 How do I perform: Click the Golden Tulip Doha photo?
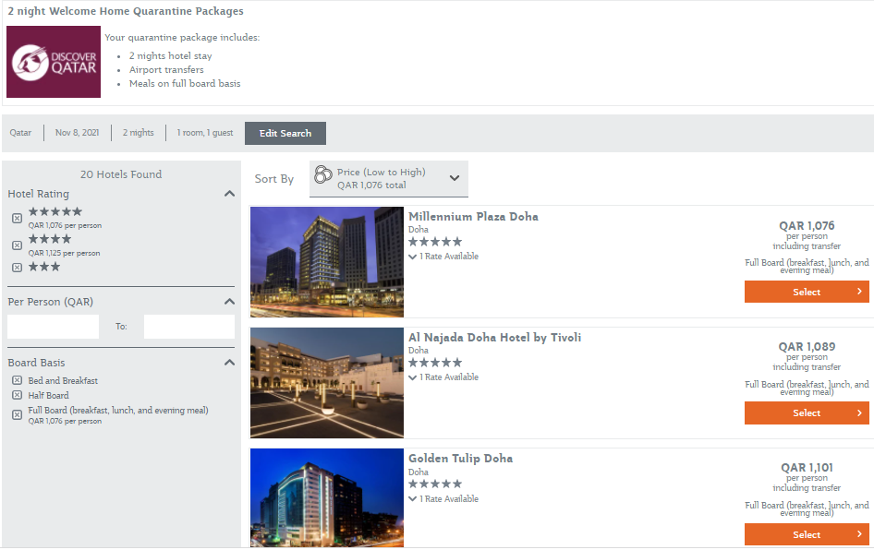(x=327, y=497)
